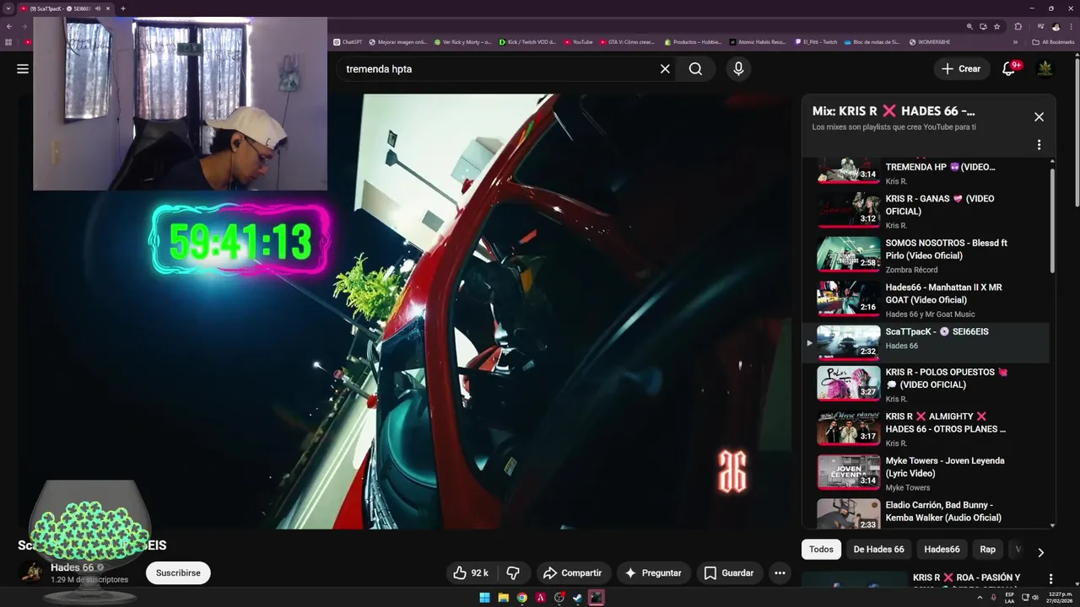Screen dimensions: 1080x607
Task: Open options for KRIS R ROA PASIÓN video
Action: point(1050,578)
